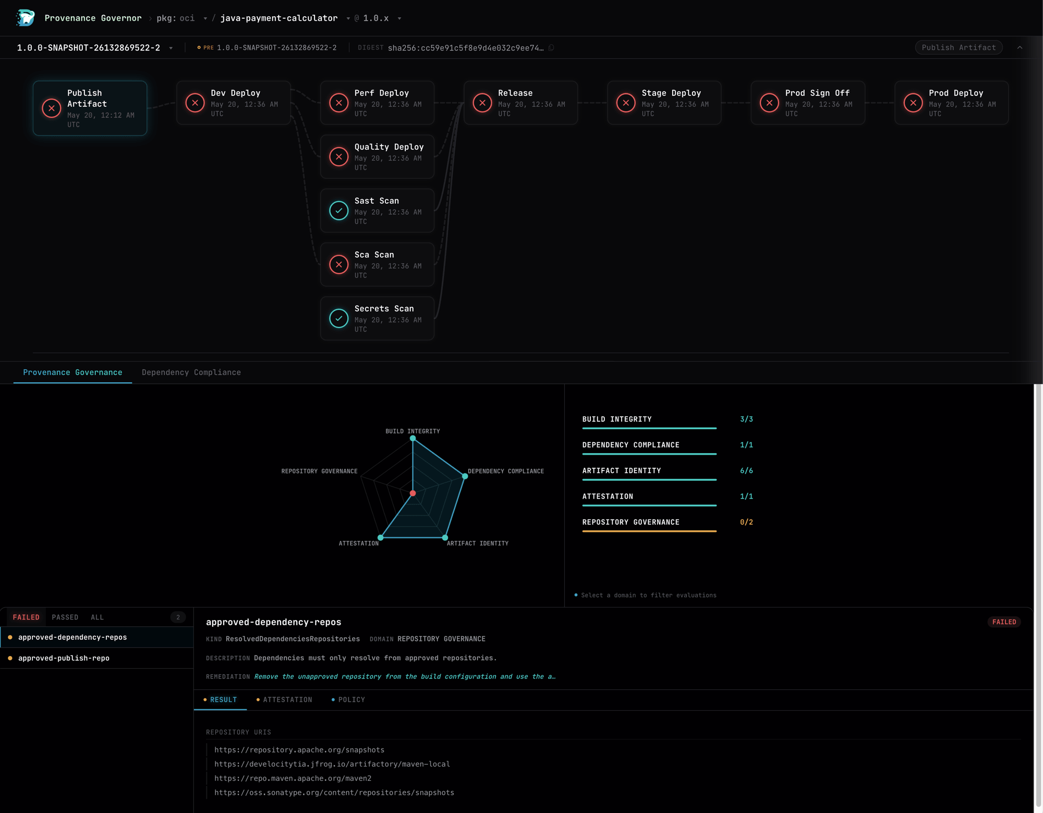Click the Artifact Identity 6/6 progress bar
1043x813 pixels.
coord(649,479)
